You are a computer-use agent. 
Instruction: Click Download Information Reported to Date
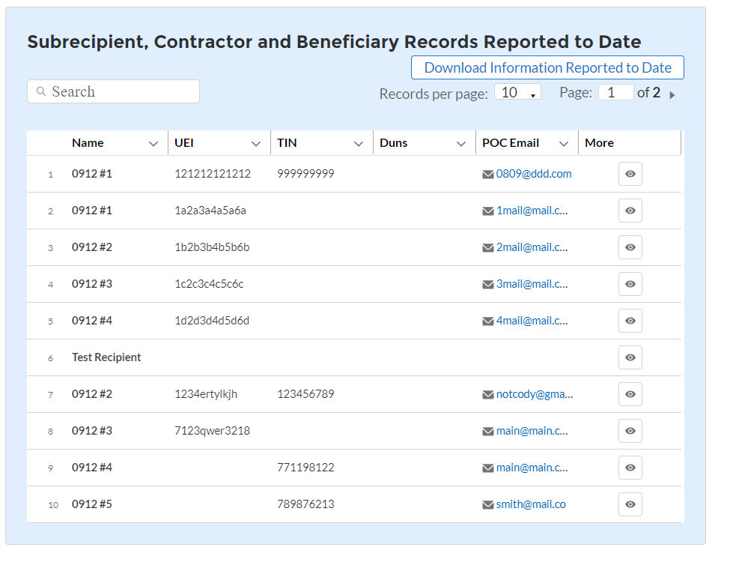pos(547,67)
